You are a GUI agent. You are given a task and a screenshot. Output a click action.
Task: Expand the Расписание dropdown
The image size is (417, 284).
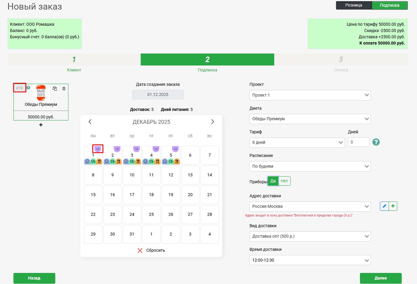(310, 166)
